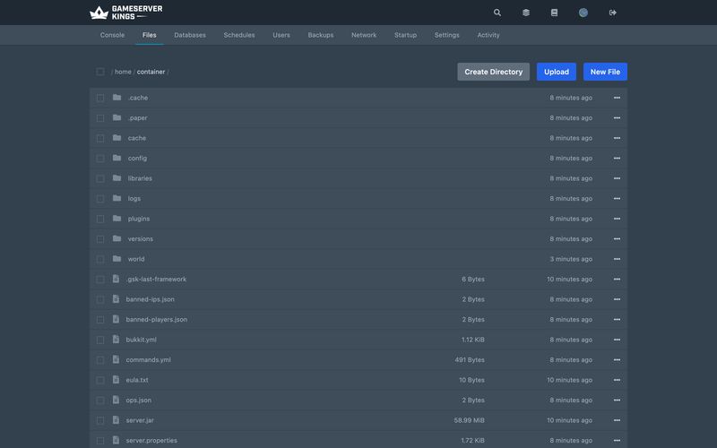Open the Network tab
717x448 pixels.
[364, 35]
